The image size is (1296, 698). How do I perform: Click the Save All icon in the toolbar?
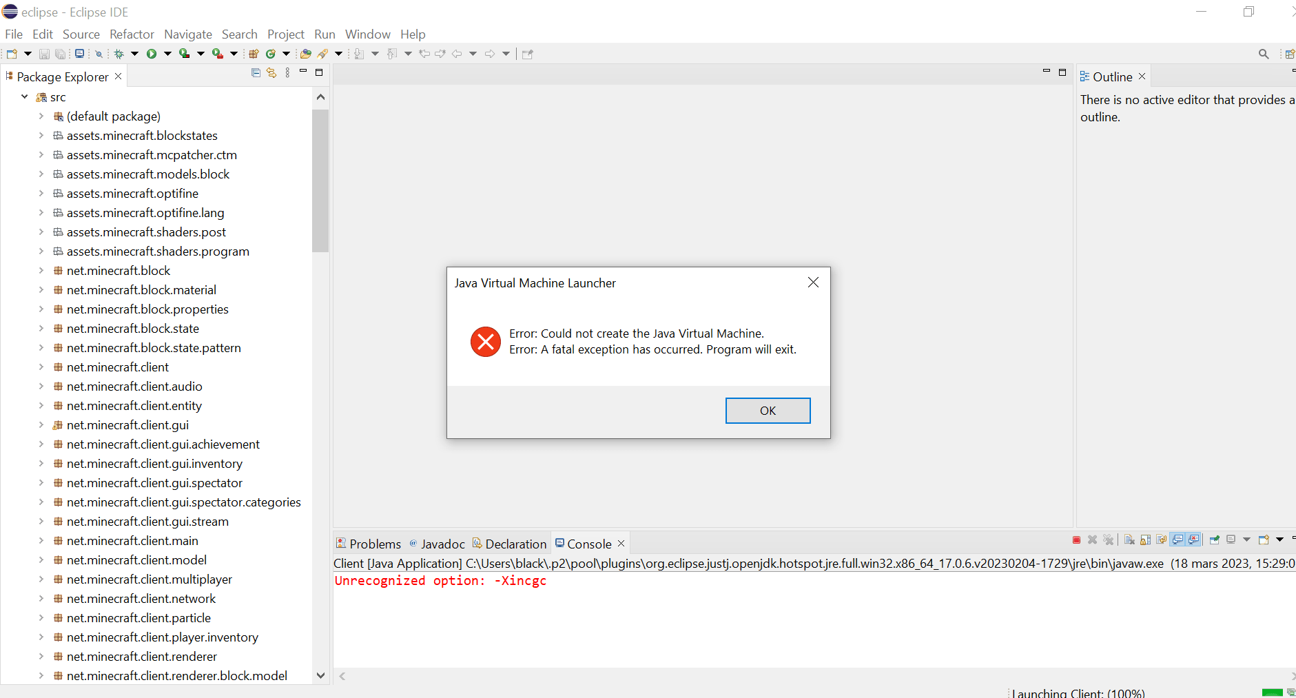61,54
